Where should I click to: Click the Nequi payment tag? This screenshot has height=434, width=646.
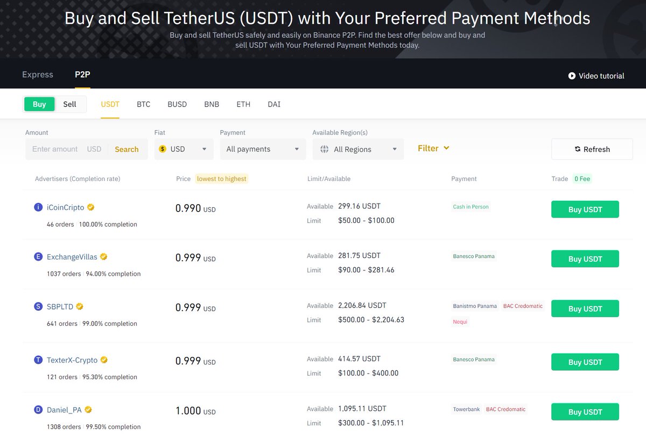460,321
